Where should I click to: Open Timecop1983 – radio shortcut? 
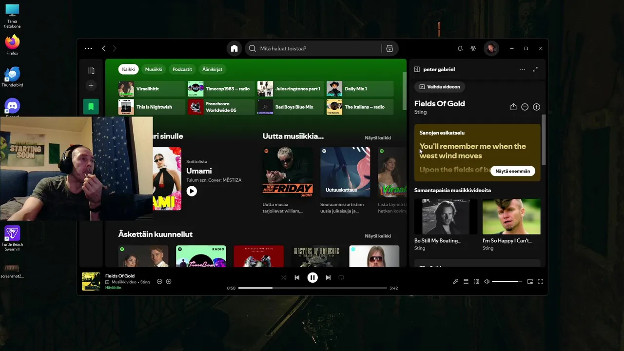click(x=221, y=89)
